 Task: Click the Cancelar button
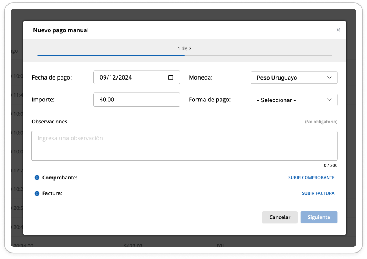(x=280, y=217)
